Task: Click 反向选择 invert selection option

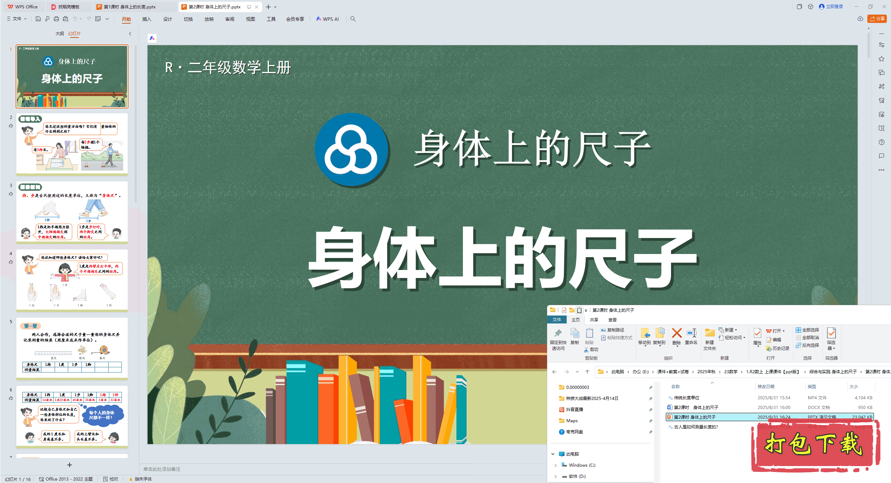Action: pyautogui.click(x=807, y=345)
